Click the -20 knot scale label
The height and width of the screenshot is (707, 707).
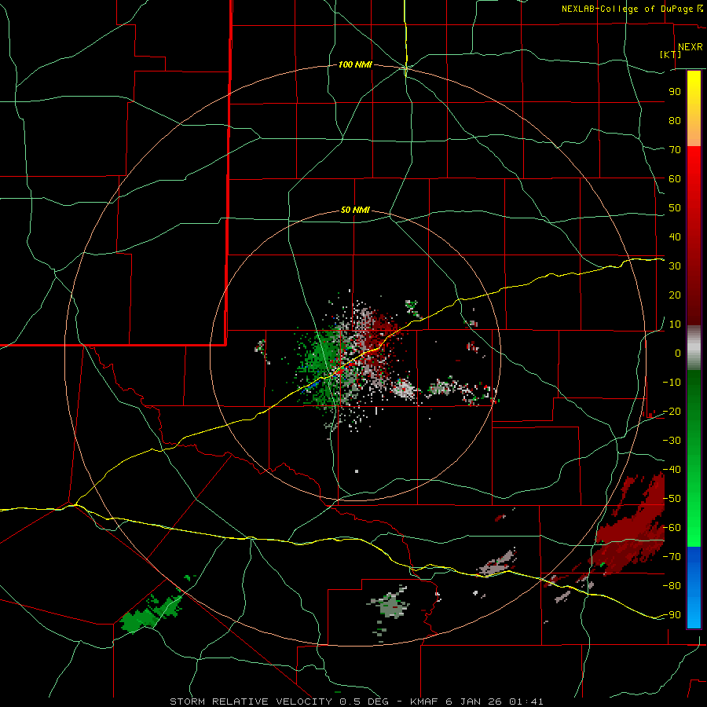(672, 412)
